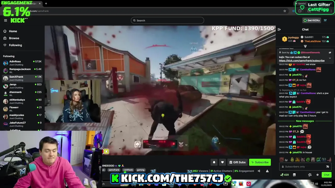Report the stream with warning triangle icon
The image size is (335, 188).
[x=267, y=171]
